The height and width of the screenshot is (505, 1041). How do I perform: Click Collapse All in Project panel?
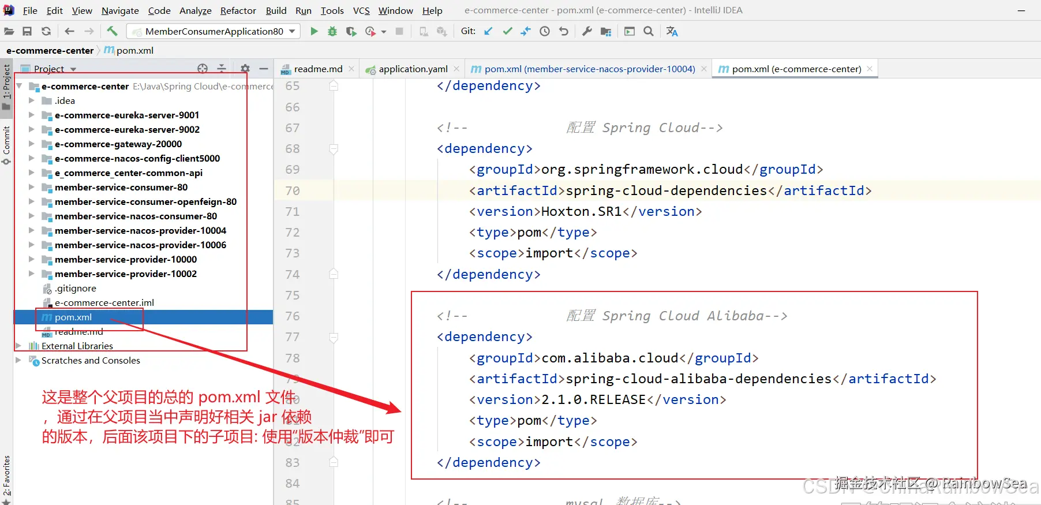click(x=222, y=69)
